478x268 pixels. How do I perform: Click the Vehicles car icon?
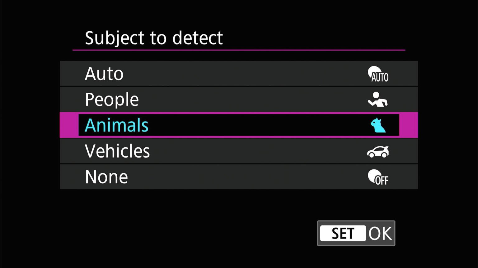click(x=377, y=151)
